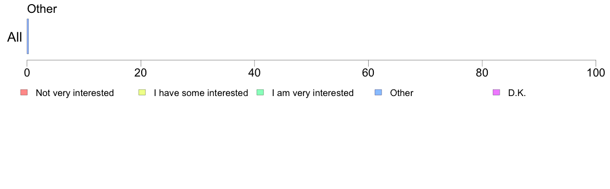Click the blue bar in the All row
This screenshot has height=189, width=610.
click(x=28, y=36)
